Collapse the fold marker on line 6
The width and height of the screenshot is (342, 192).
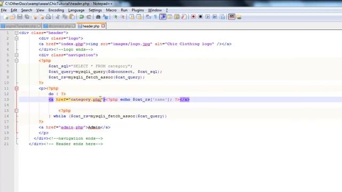17,60
